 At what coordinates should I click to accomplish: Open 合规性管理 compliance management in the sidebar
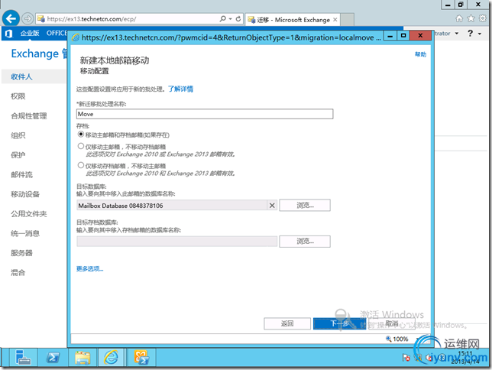coord(29,116)
